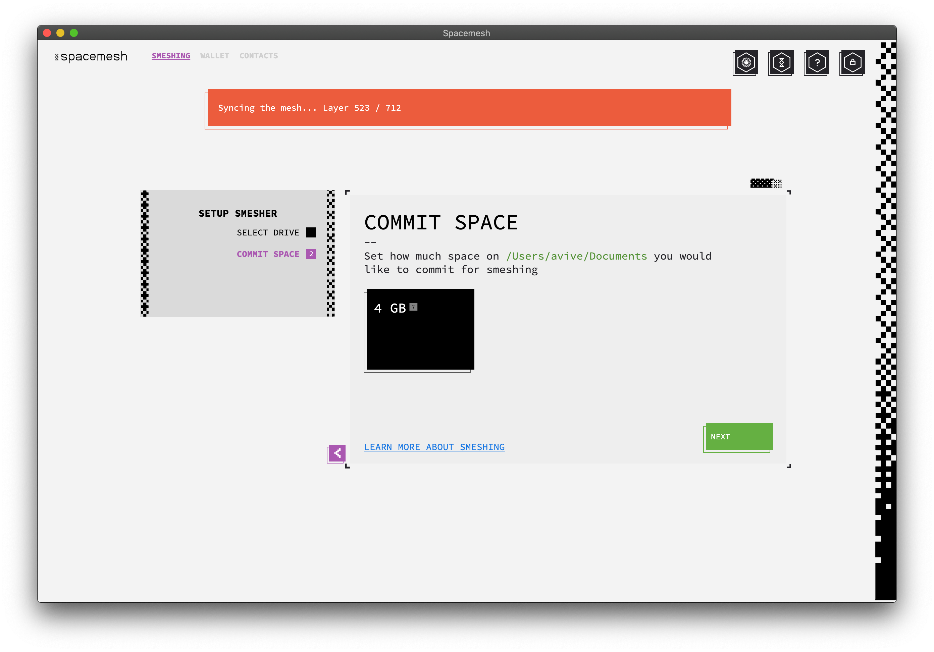
Task: Click the dotted step progress indicator
Action: click(766, 183)
